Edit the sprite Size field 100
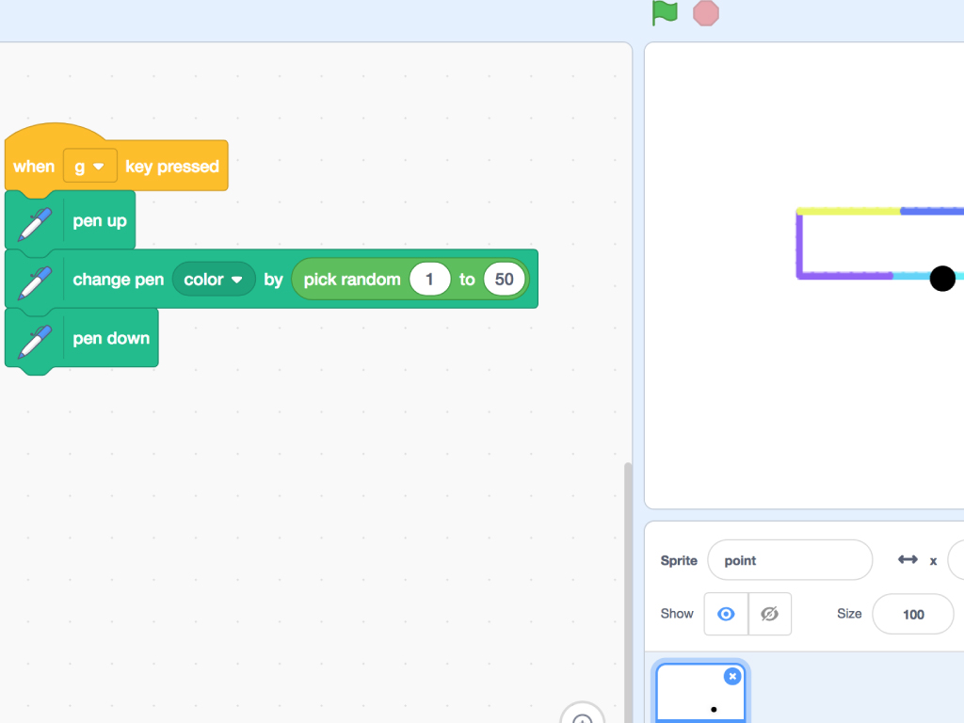The image size is (964, 723). (913, 614)
